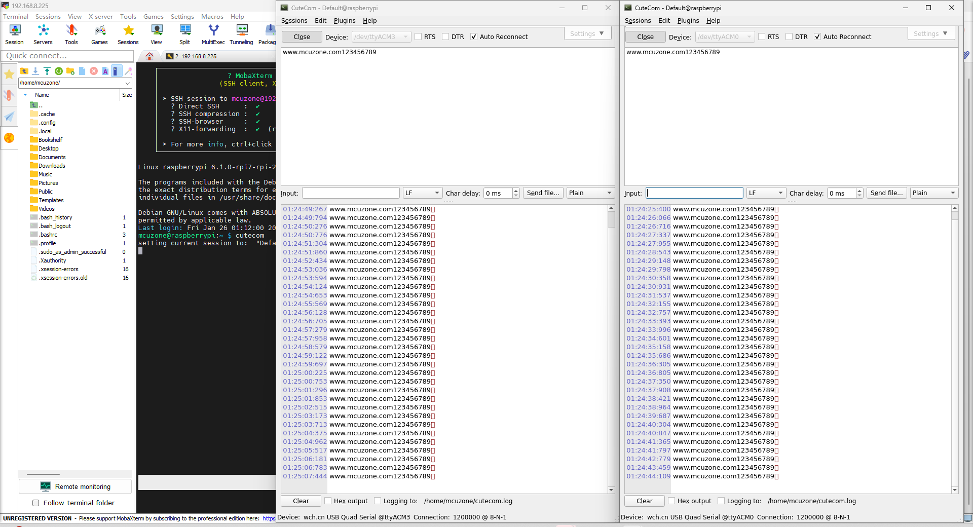Open the Tunneling toolbar icon
The width and height of the screenshot is (973, 527).
coord(242,34)
